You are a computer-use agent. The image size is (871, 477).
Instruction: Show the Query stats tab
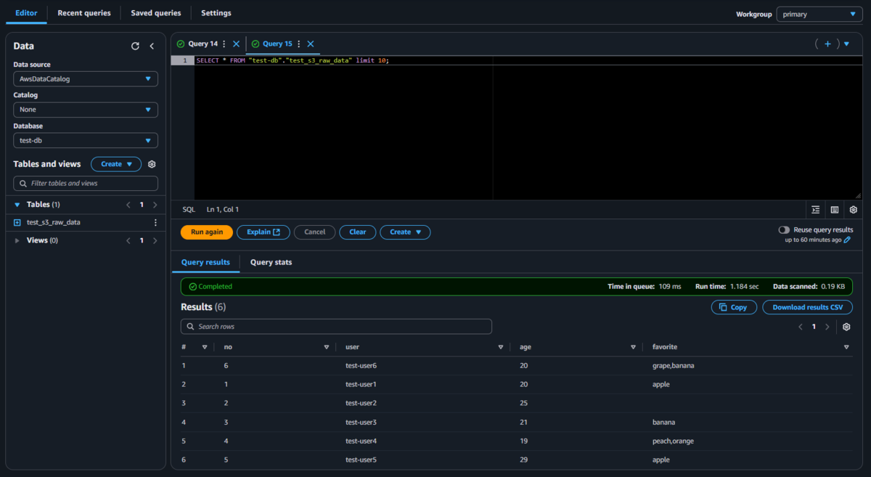pyautogui.click(x=271, y=262)
